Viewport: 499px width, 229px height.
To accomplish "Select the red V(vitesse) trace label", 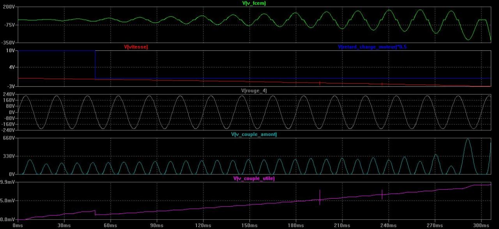I will click(x=136, y=47).
